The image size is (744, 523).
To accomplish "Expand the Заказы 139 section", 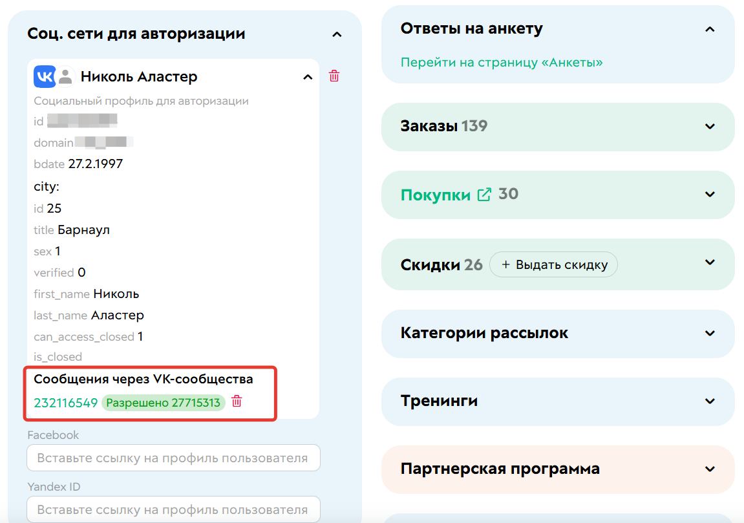I will click(x=710, y=127).
